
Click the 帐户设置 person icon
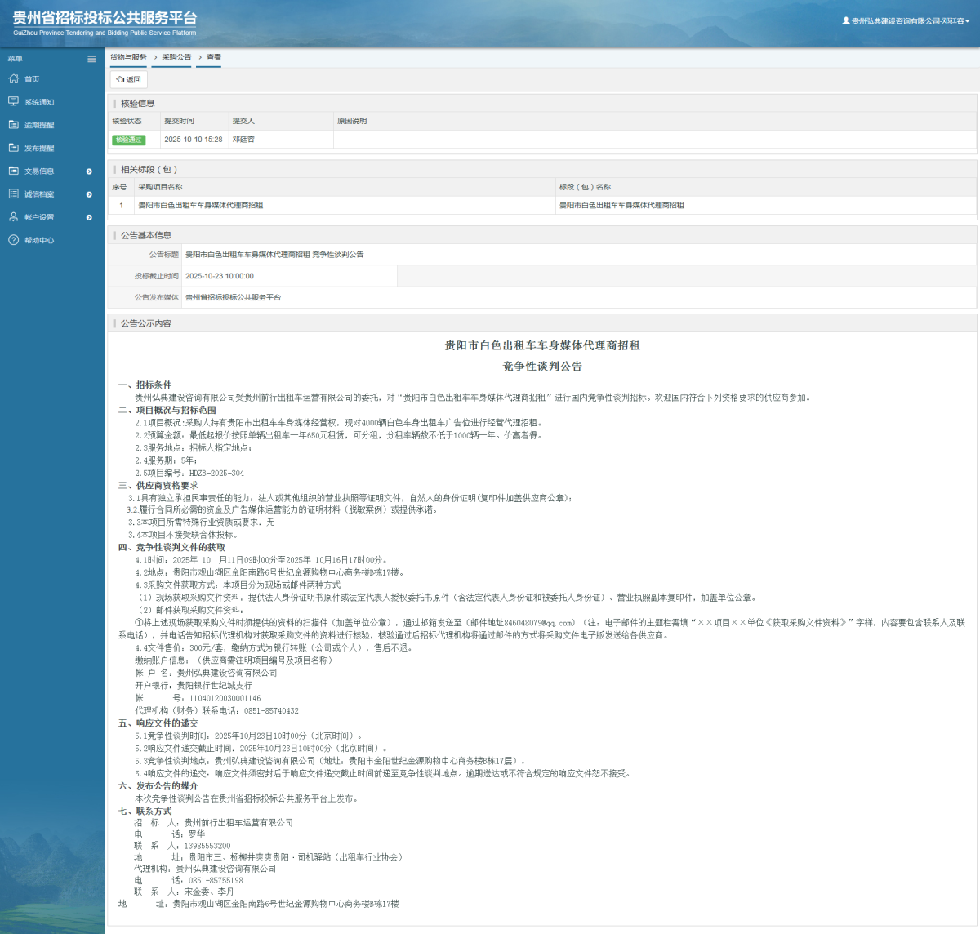tap(13, 217)
